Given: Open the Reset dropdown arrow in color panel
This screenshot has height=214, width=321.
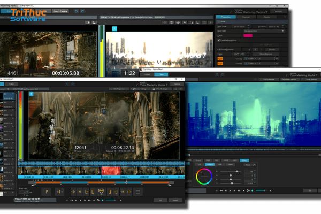Looking at the screenshot, I should [255, 165].
